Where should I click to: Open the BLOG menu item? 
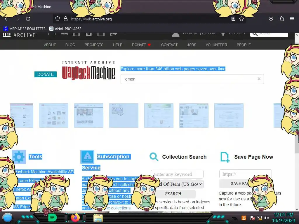point(70,45)
